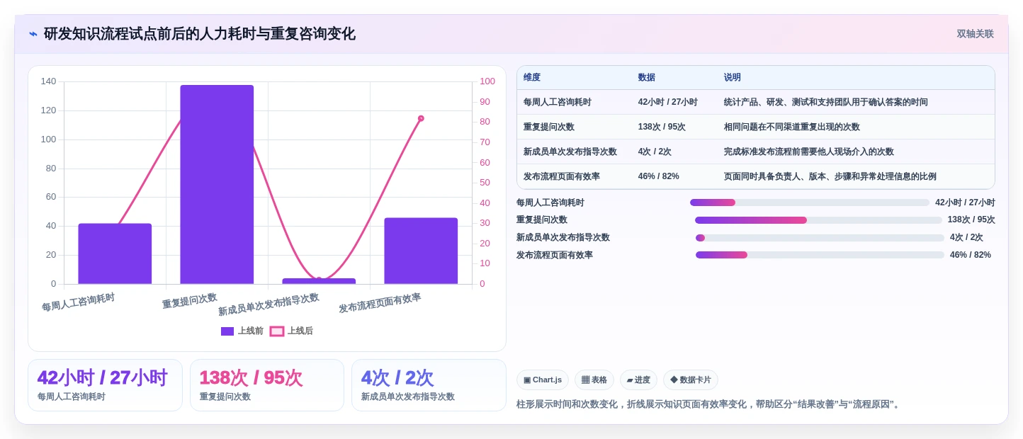Click the bar icon in 进度 chip

tap(630, 380)
